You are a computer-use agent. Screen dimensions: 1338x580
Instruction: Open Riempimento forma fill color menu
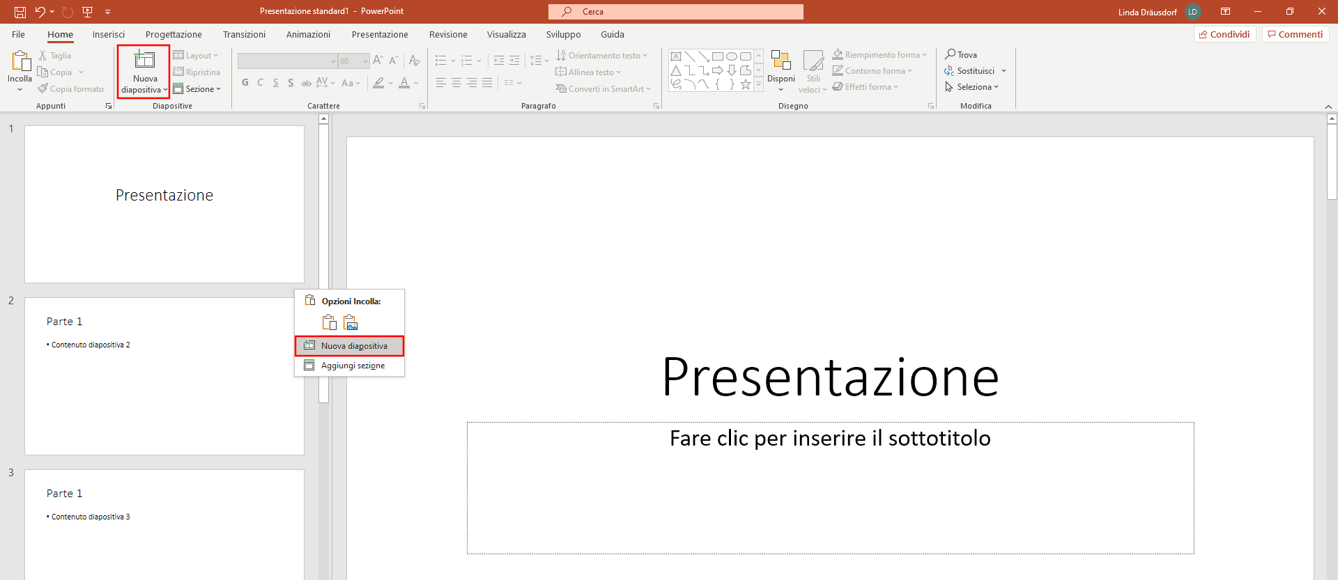(x=879, y=54)
